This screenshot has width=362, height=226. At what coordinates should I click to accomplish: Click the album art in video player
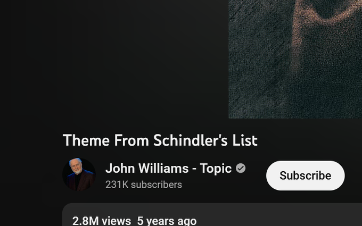(x=295, y=59)
